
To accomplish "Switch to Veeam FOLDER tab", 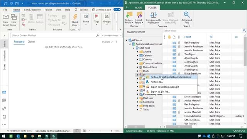I will point(152,8).
